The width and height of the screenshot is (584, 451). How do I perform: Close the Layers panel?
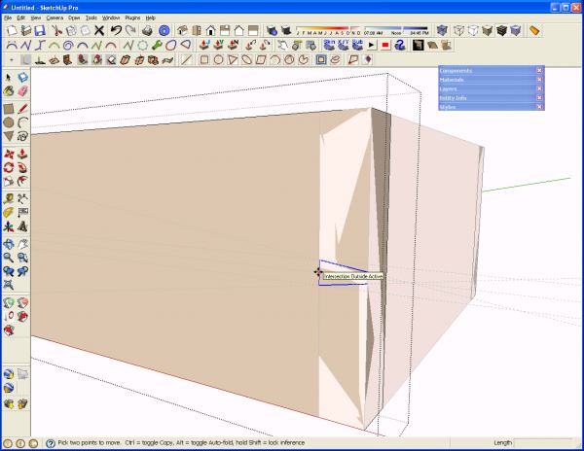[539, 88]
